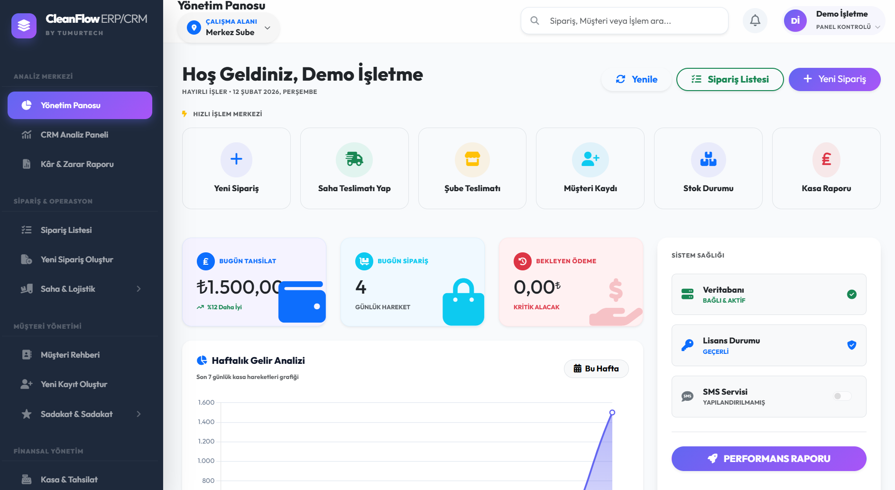The image size is (895, 490).
Task: Open Müşteri Rehberi from the sidebar
Action: click(x=70, y=355)
